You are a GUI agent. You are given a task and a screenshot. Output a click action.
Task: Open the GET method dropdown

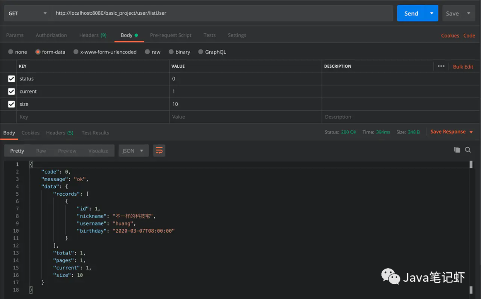pos(28,13)
